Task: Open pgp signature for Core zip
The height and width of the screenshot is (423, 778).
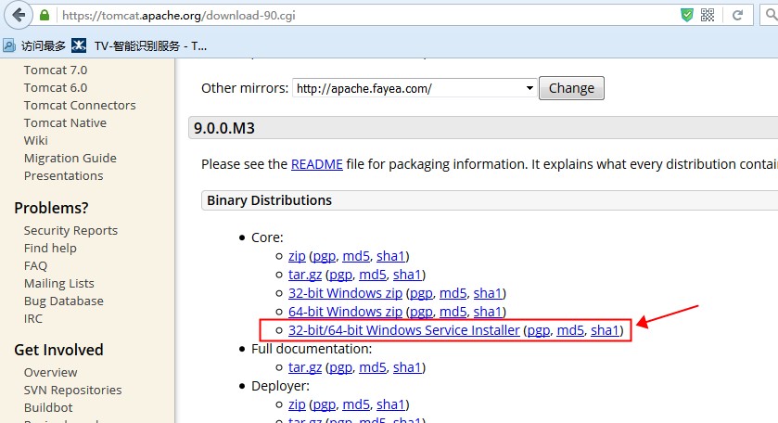Action: tap(324, 256)
